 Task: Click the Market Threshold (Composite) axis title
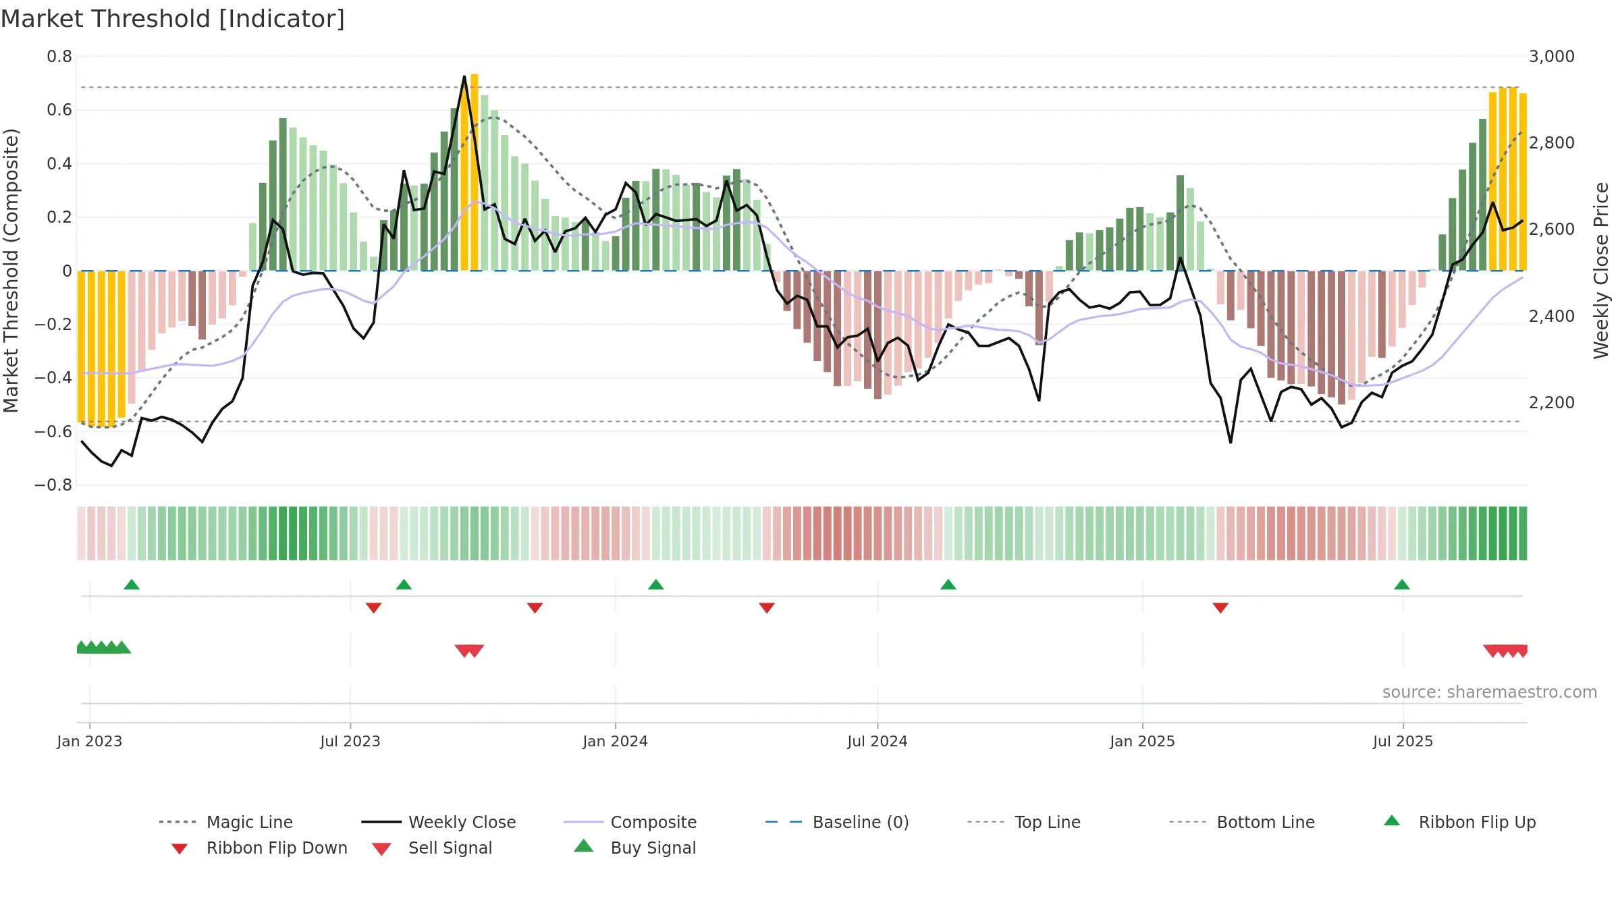pyautogui.click(x=11, y=271)
